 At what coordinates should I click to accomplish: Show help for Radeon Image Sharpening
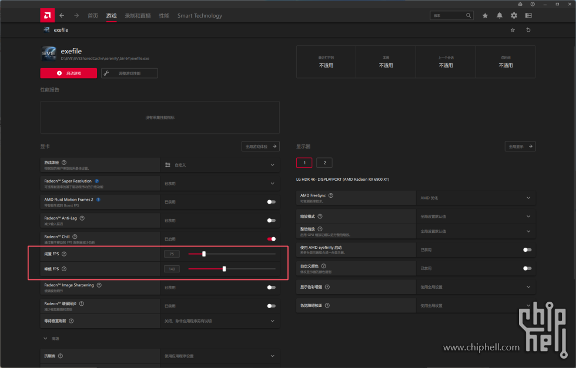[99, 285]
